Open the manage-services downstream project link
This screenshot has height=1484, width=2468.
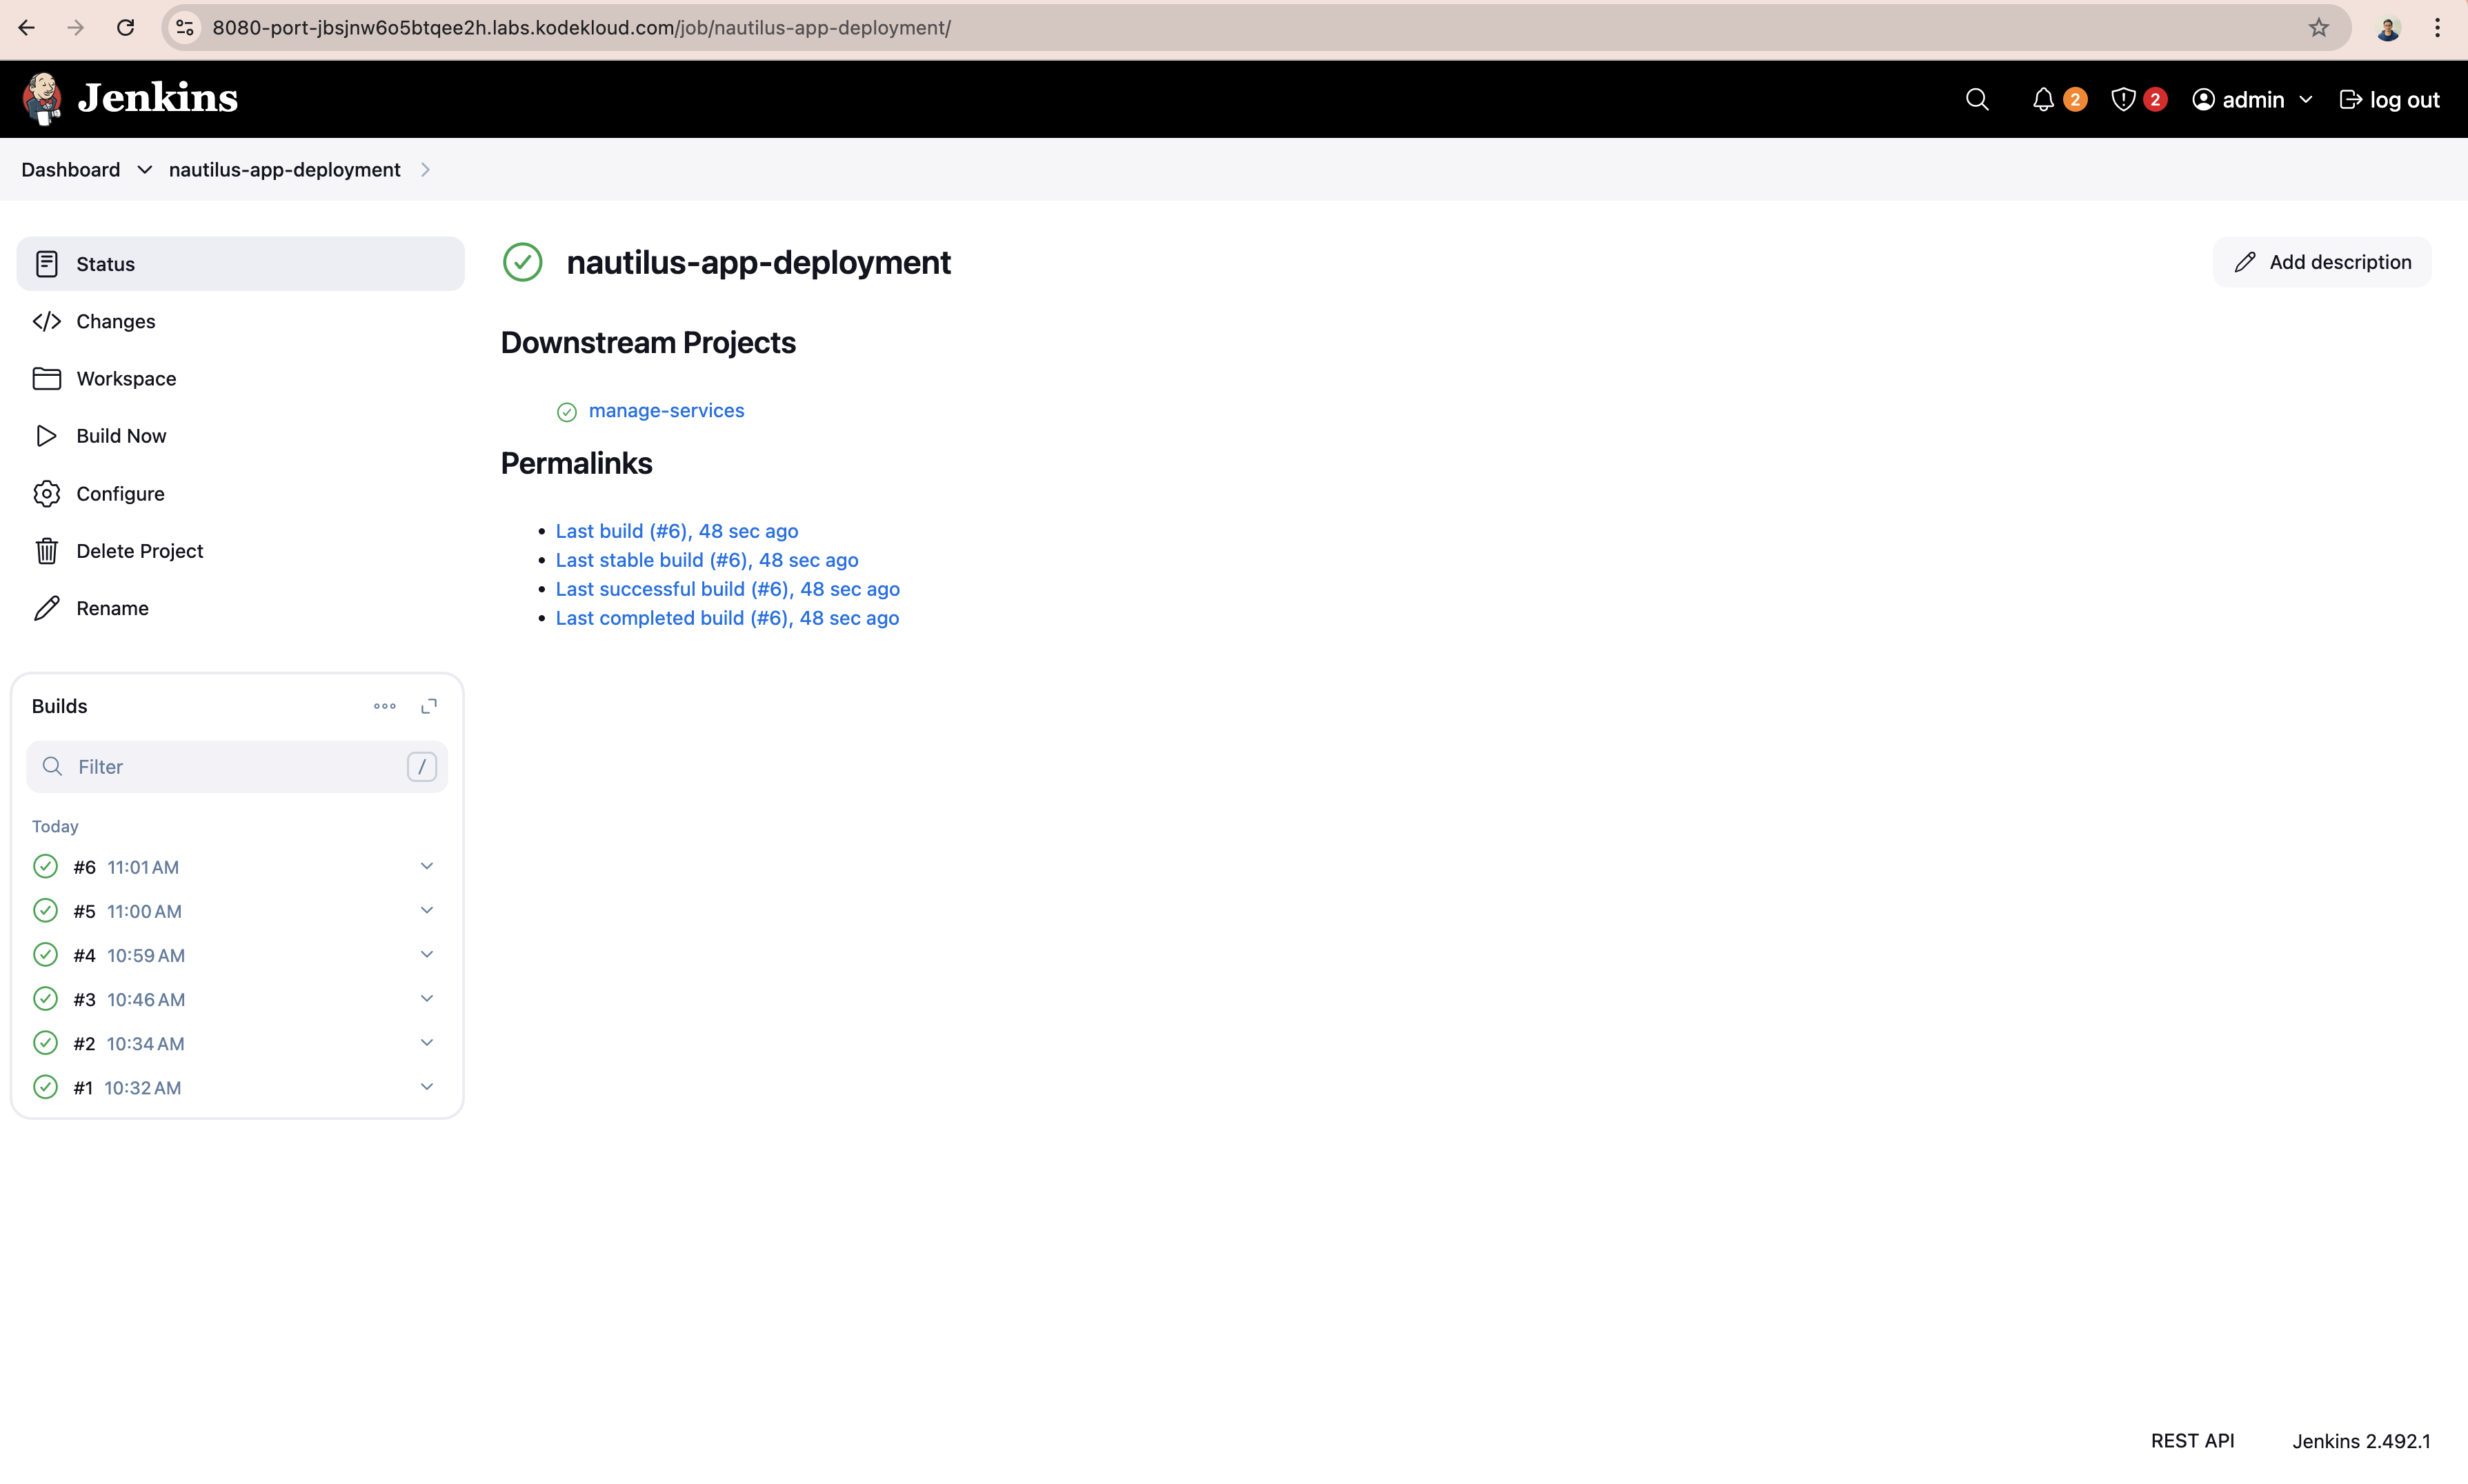(666, 410)
